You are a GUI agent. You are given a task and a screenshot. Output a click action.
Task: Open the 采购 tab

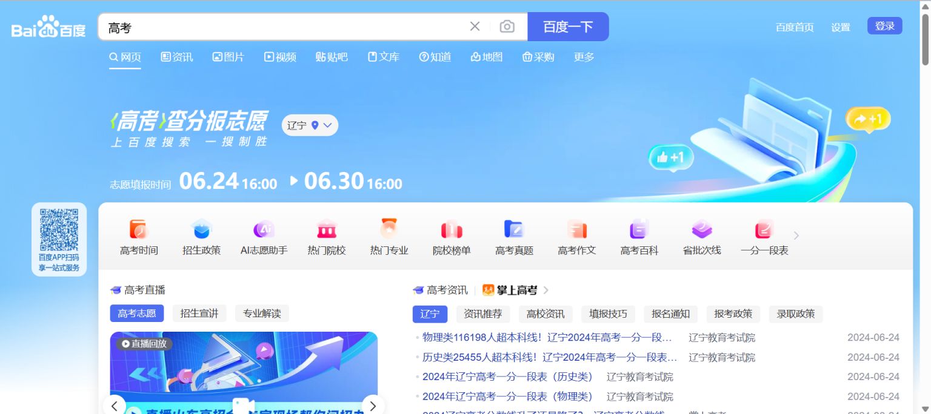538,57
